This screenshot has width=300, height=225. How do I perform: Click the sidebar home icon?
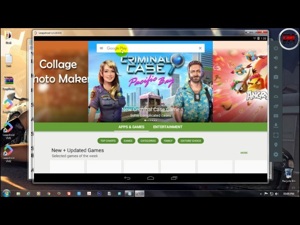pyautogui.click(x=276, y=96)
